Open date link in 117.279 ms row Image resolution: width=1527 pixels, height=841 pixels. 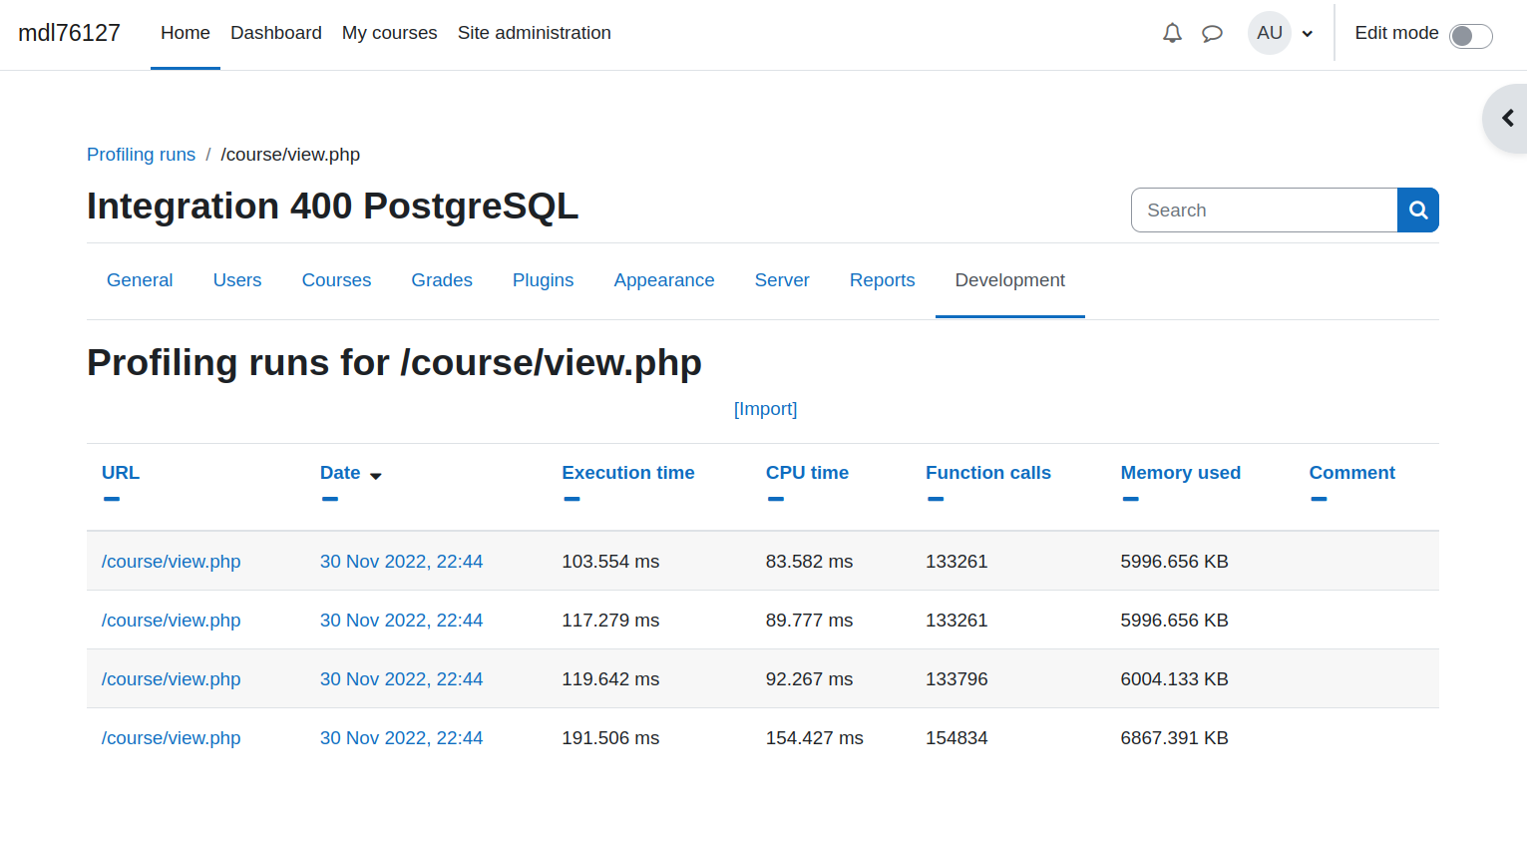pyautogui.click(x=401, y=621)
